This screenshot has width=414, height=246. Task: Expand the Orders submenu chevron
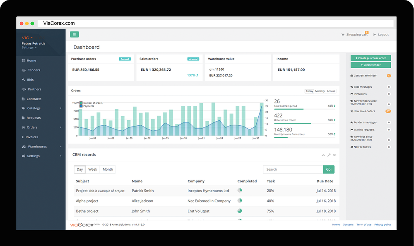coord(60,127)
